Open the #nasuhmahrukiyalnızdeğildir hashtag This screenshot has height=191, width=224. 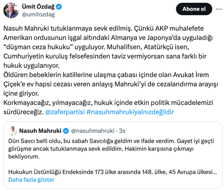coord(130,112)
